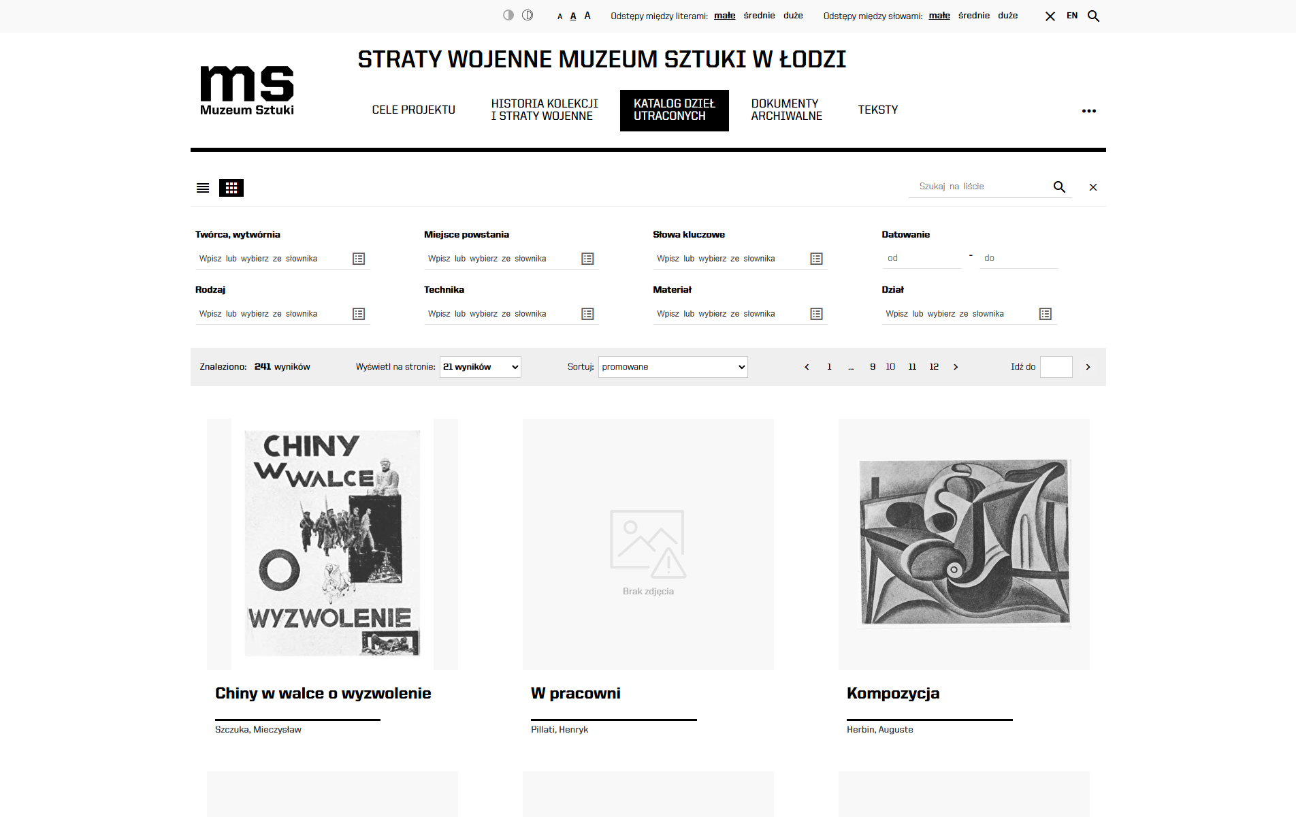The image size is (1296, 817).
Task: Set letter spacing to duże
Action: [x=794, y=16]
